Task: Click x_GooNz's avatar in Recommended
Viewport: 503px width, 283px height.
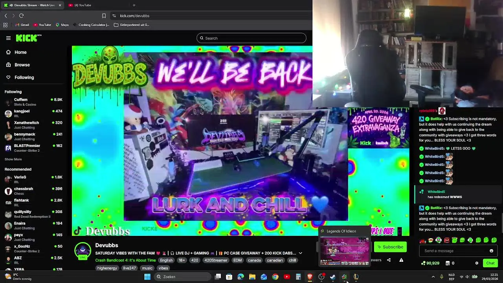Action: point(8,249)
